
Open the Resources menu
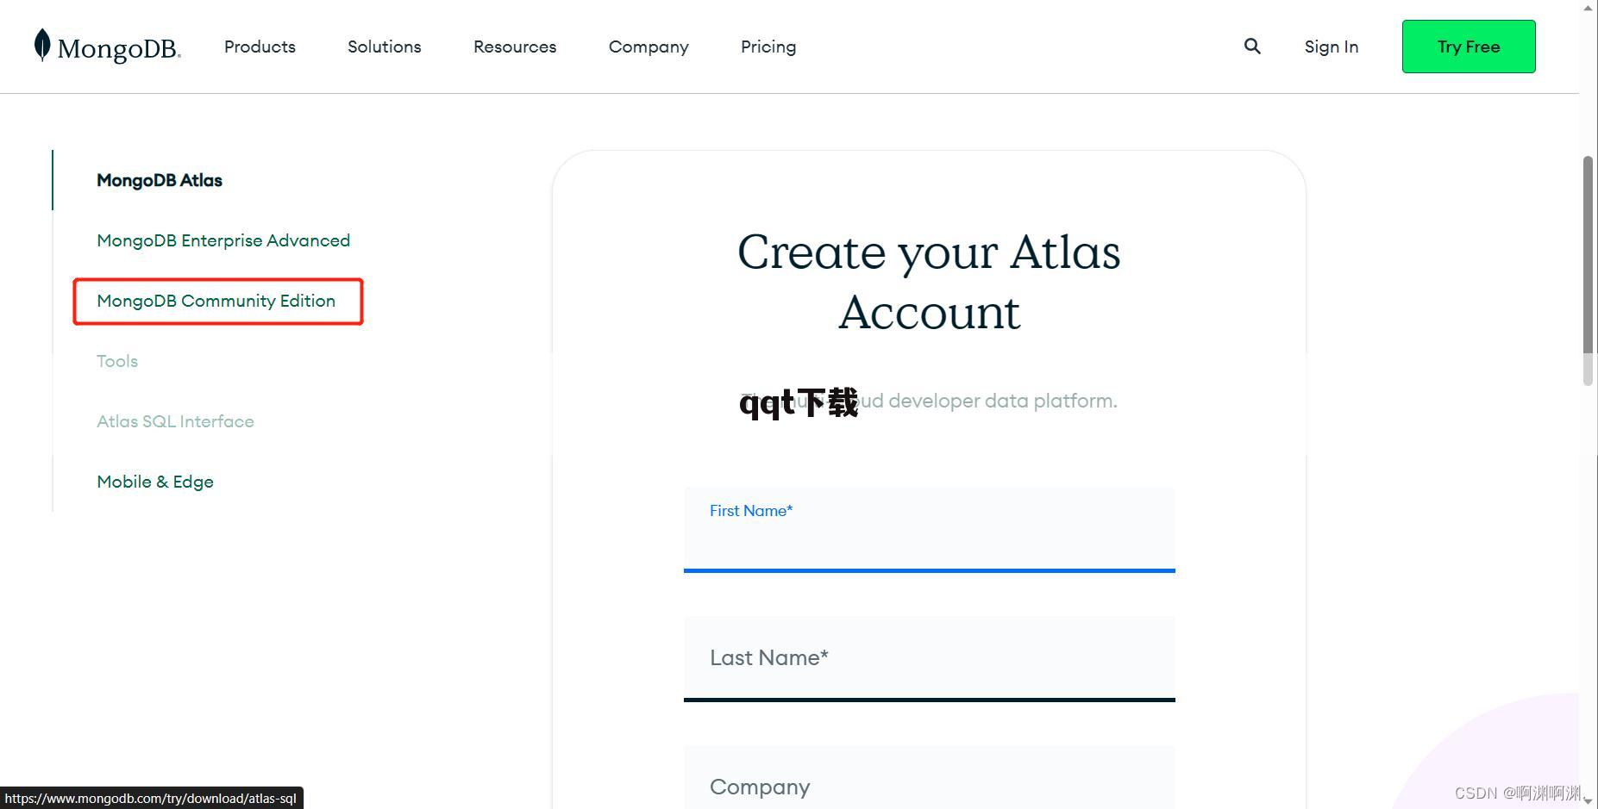point(515,47)
